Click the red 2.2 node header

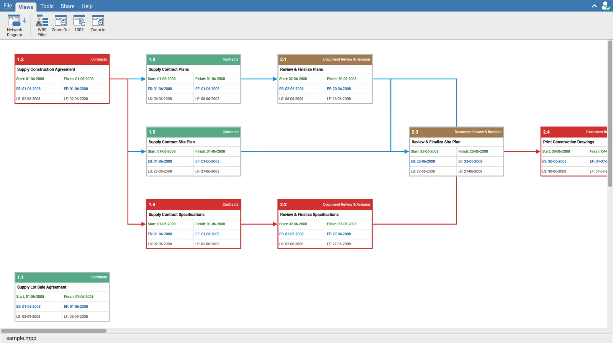pos(325,205)
